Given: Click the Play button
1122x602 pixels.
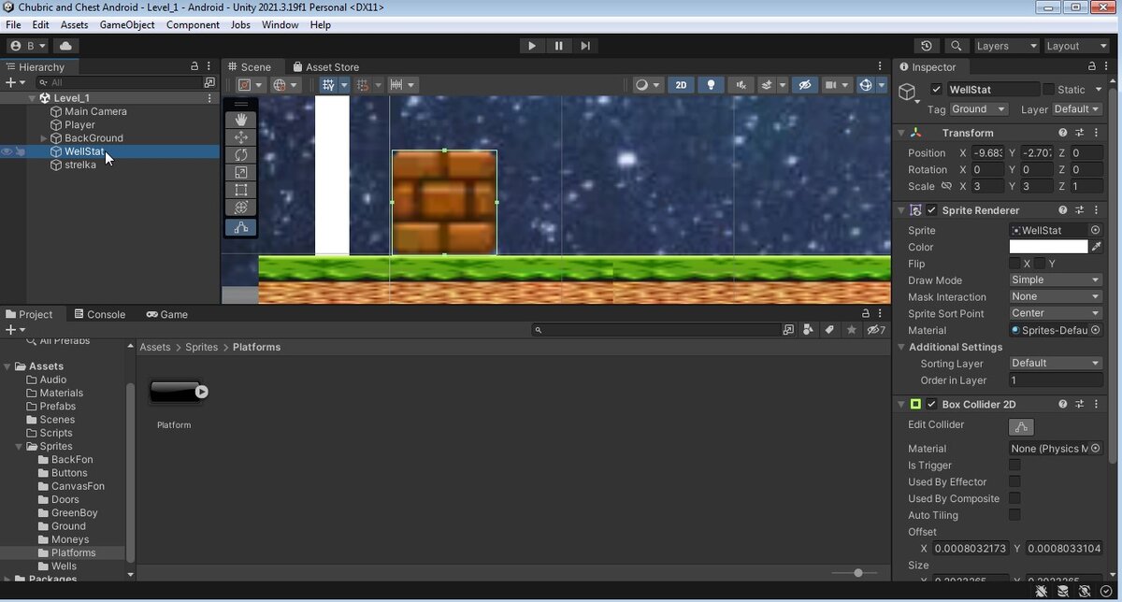Looking at the screenshot, I should [x=532, y=46].
